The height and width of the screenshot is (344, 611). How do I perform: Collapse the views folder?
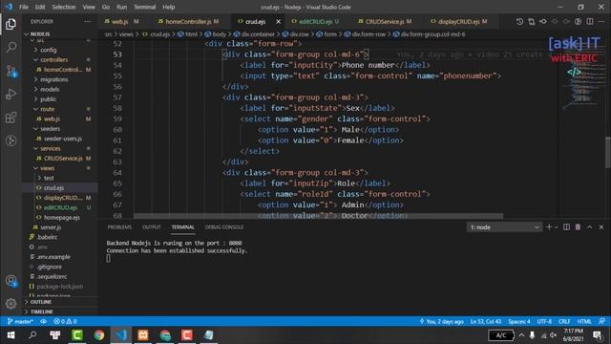pos(47,168)
